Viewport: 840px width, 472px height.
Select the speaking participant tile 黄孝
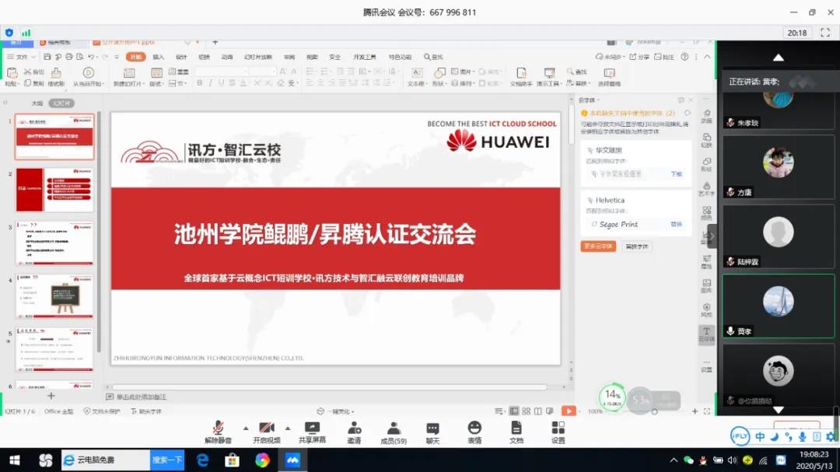(779, 306)
